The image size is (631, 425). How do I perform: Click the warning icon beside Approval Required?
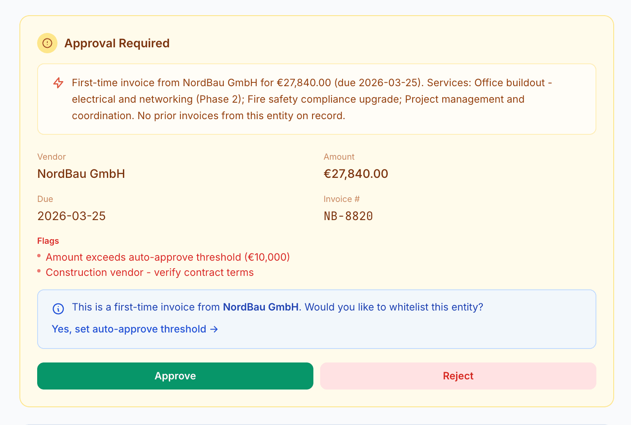click(47, 43)
